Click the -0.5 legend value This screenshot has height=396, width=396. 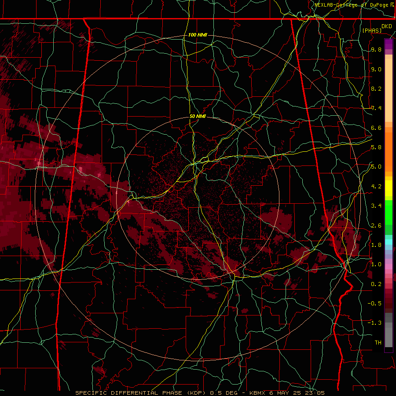pyautogui.click(x=374, y=303)
